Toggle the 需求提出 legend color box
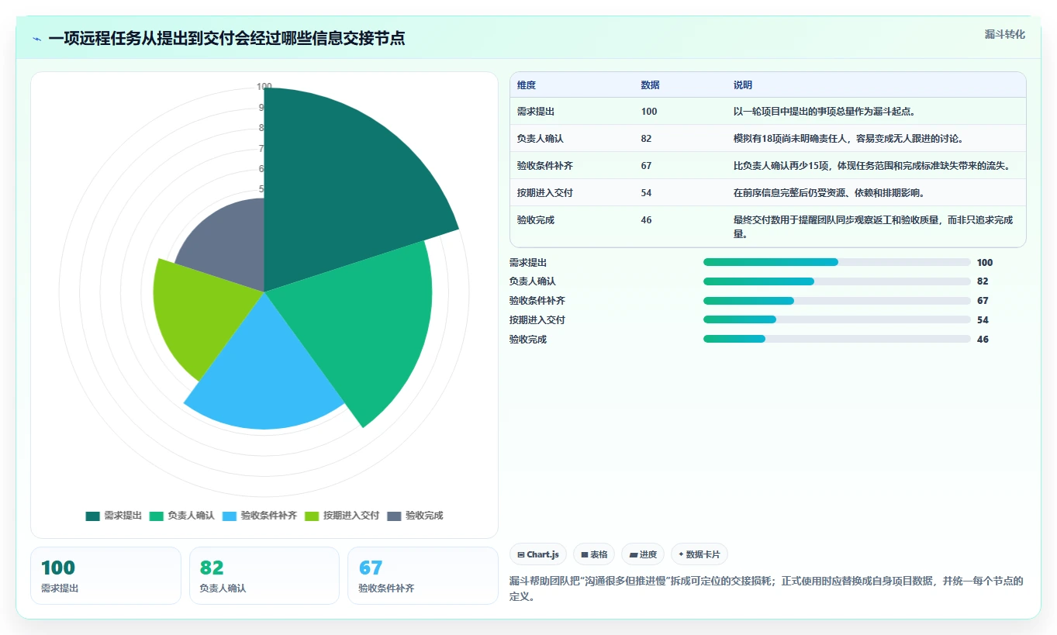The height and width of the screenshot is (635, 1057). tap(93, 516)
